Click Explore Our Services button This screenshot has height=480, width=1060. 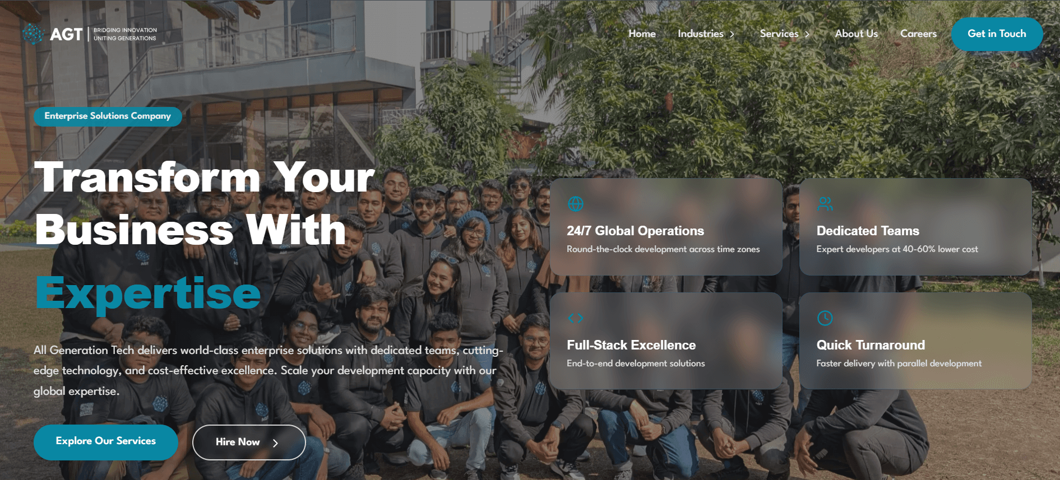(106, 442)
